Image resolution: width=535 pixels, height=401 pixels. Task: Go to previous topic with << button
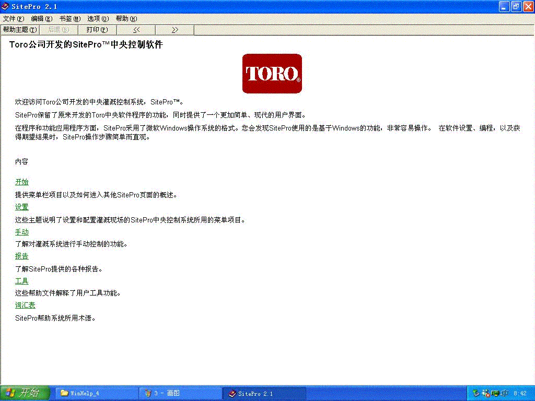tap(136, 30)
